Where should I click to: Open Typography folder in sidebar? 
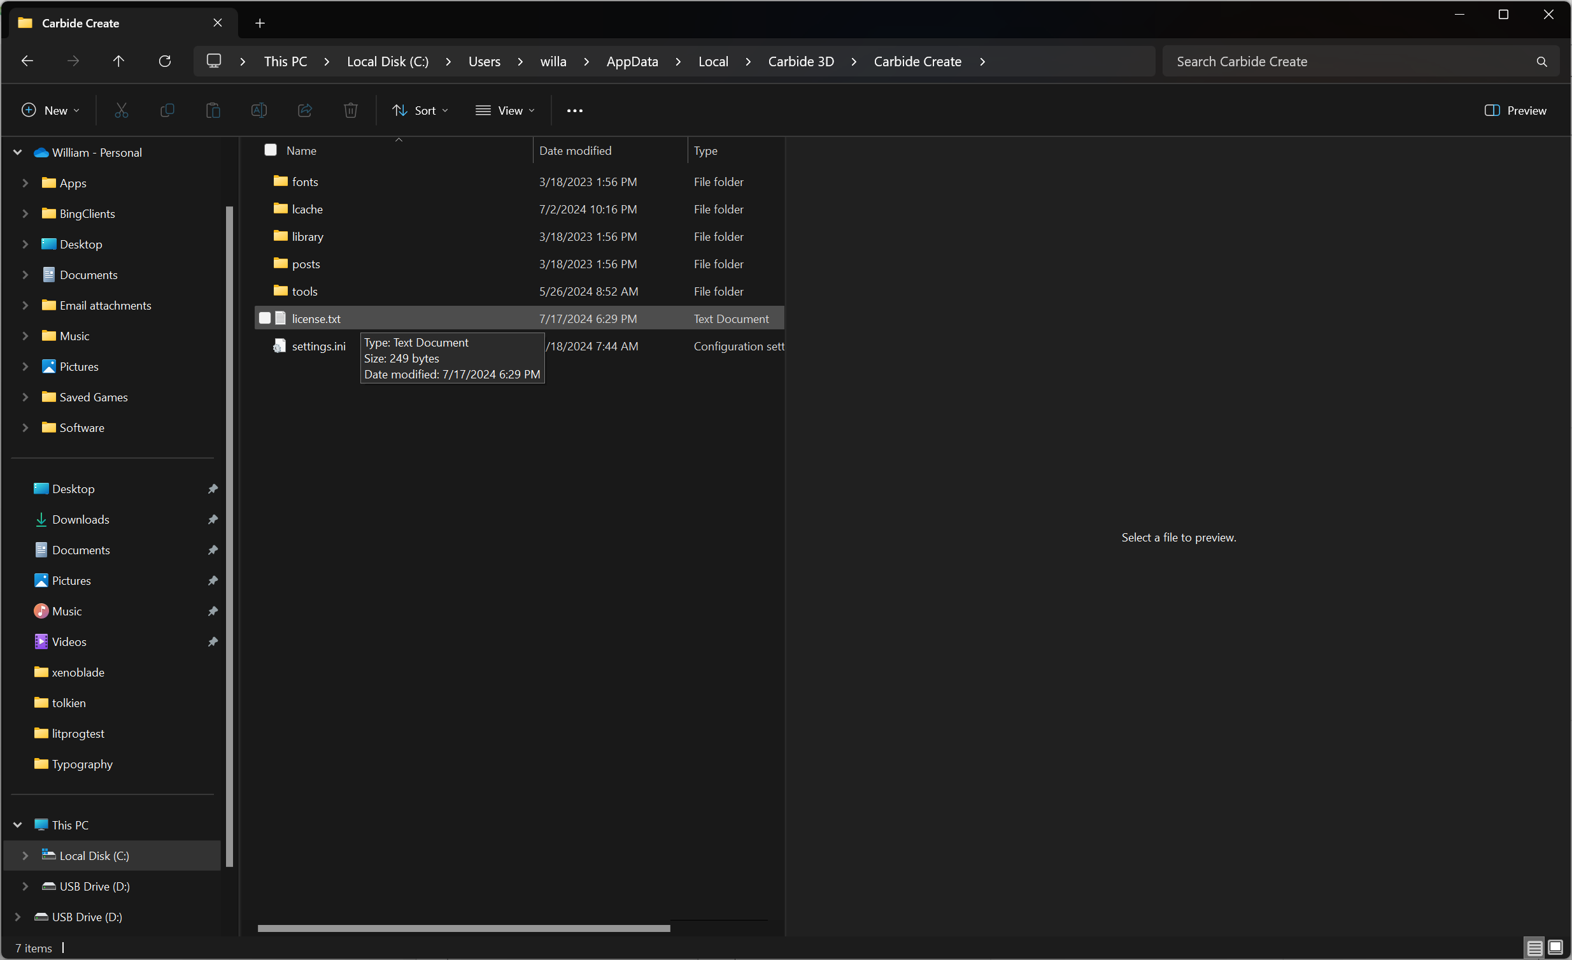[x=82, y=764]
